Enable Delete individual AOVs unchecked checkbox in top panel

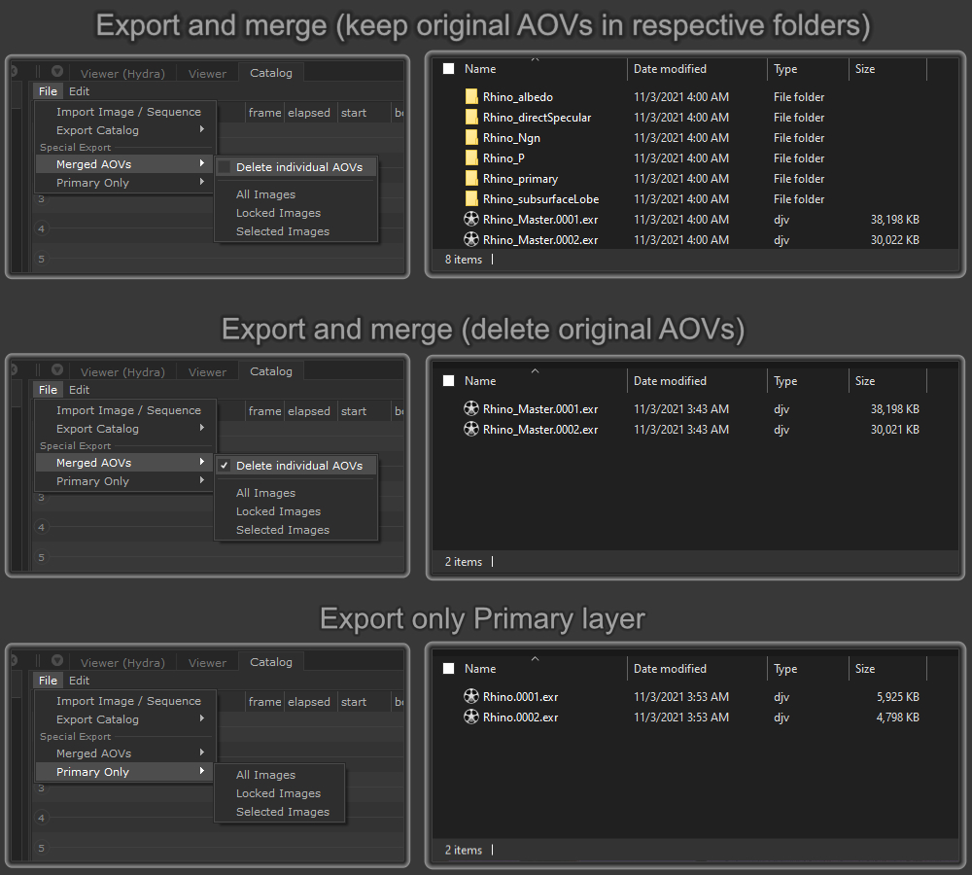[225, 167]
